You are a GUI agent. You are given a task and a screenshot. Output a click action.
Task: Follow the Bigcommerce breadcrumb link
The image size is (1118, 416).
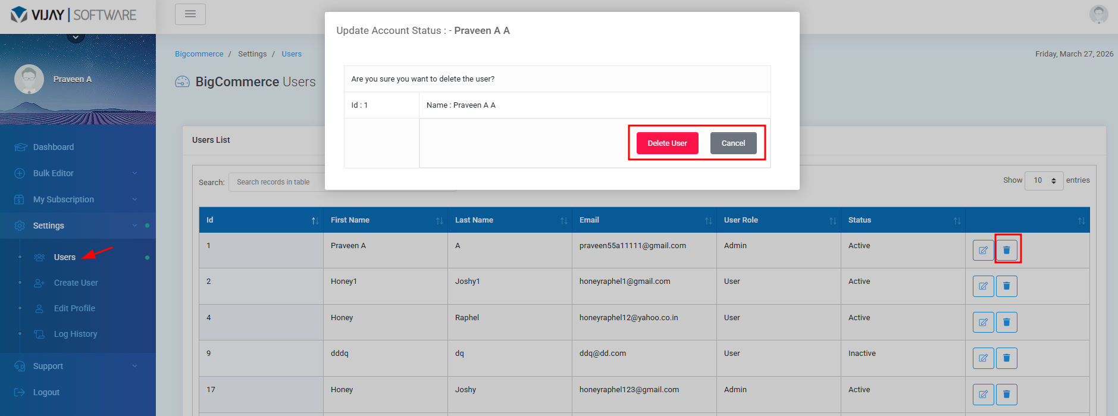[199, 54]
